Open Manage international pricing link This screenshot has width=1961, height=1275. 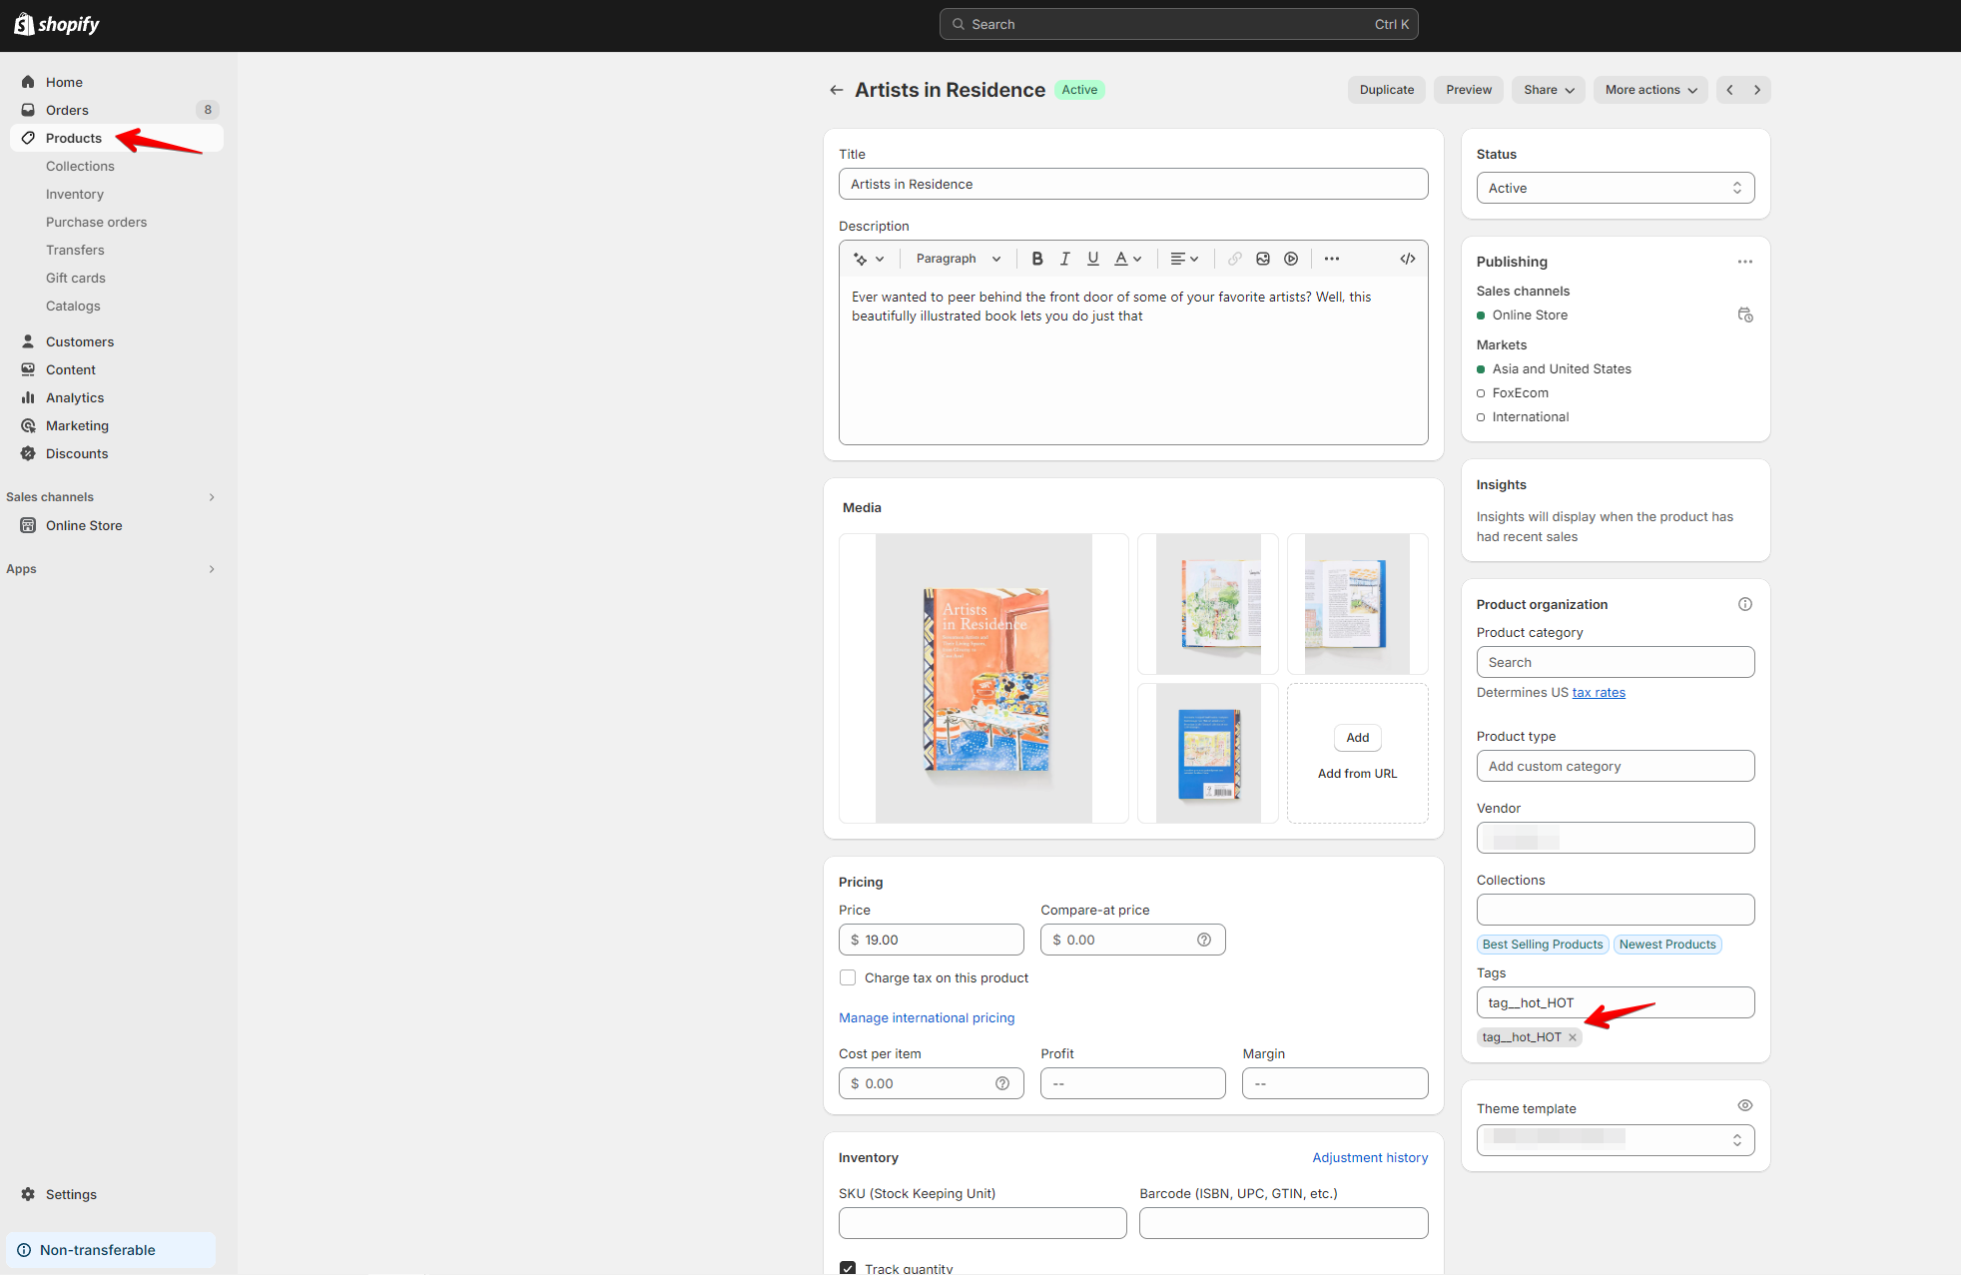coord(927,1017)
